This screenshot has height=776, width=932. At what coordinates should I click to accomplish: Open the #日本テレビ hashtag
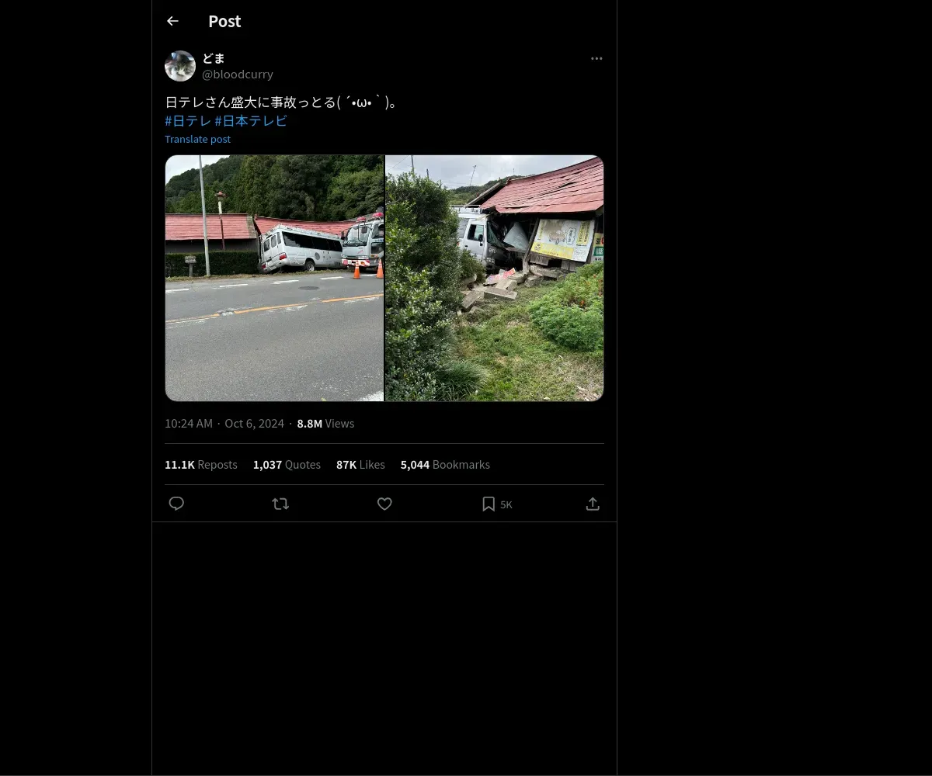pyautogui.click(x=251, y=120)
